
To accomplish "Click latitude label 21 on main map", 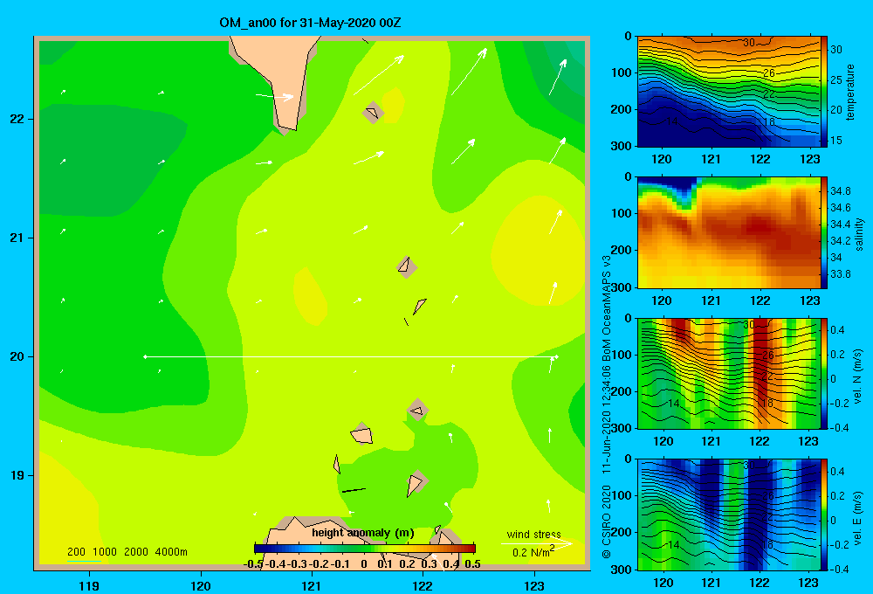I will (x=17, y=238).
